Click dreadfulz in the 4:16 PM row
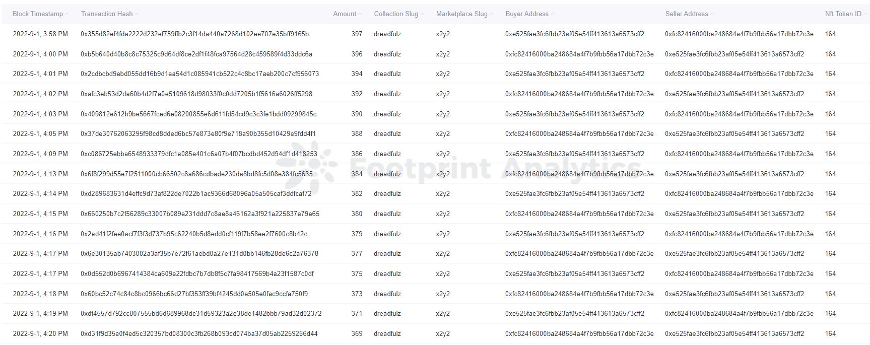The width and height of the screenshot is (870, 345). (387, 234)
